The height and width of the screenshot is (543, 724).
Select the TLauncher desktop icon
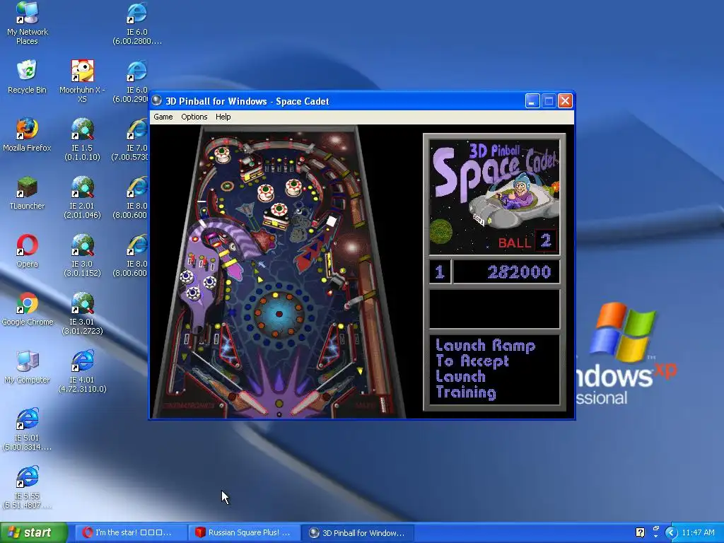point(28,193)
